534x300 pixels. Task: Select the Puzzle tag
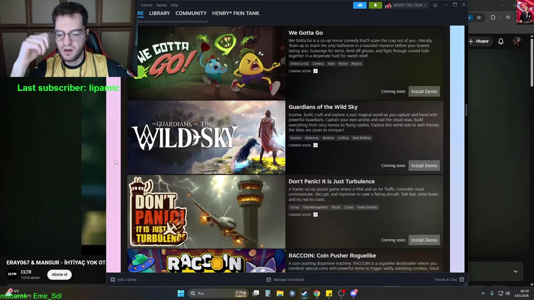pos(336,207)
